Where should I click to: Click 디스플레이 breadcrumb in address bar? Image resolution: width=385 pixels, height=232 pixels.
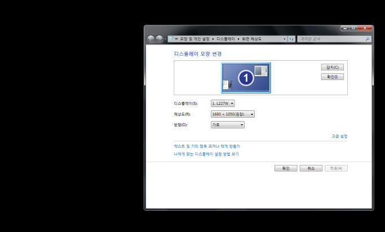coord(225,39)
